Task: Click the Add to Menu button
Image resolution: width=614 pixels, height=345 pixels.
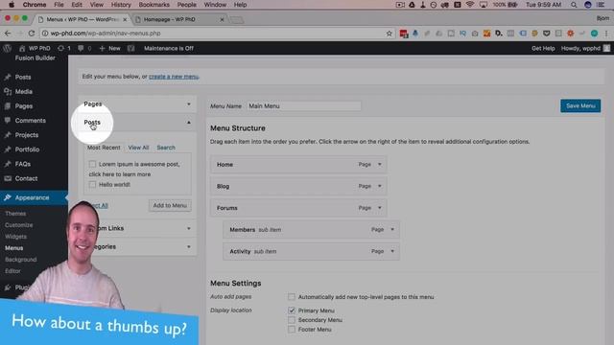Action: coord(170,205)
